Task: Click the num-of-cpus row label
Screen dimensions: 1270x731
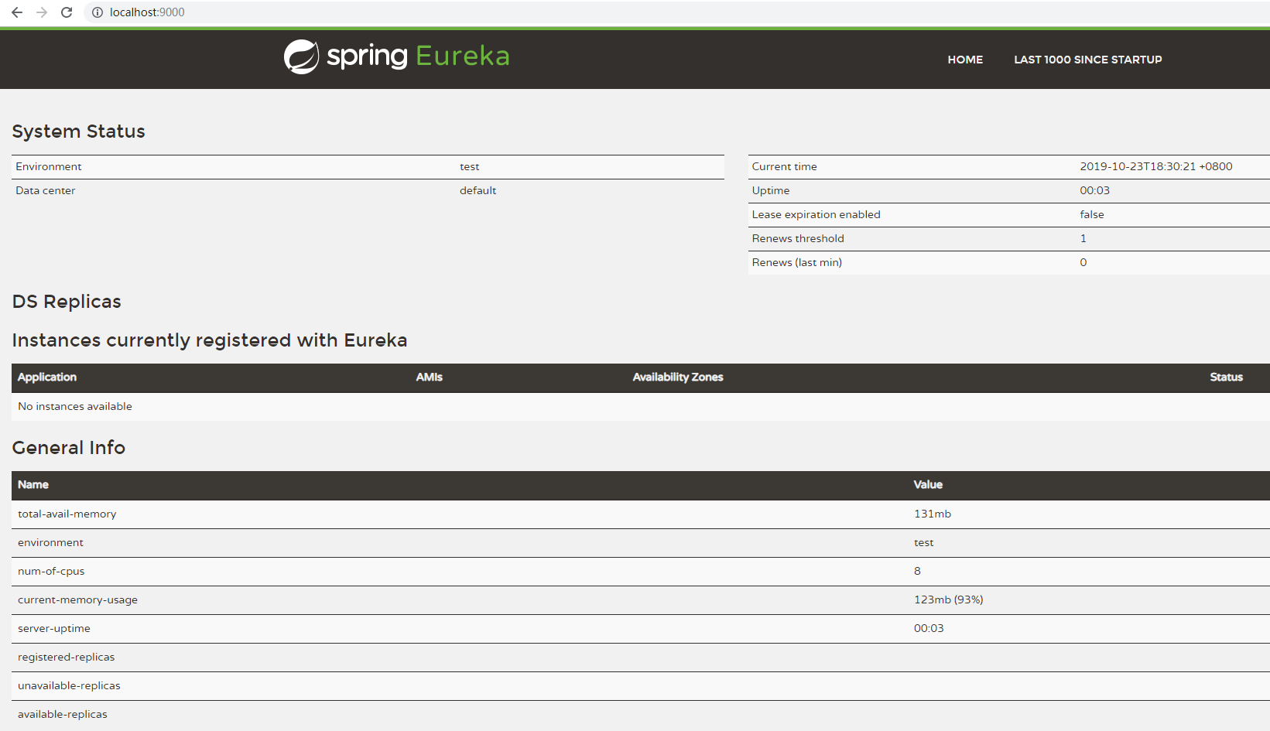Action: click(51, 571)
